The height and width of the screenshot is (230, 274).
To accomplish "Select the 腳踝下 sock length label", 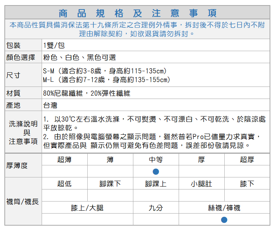I will coord(110,184).
